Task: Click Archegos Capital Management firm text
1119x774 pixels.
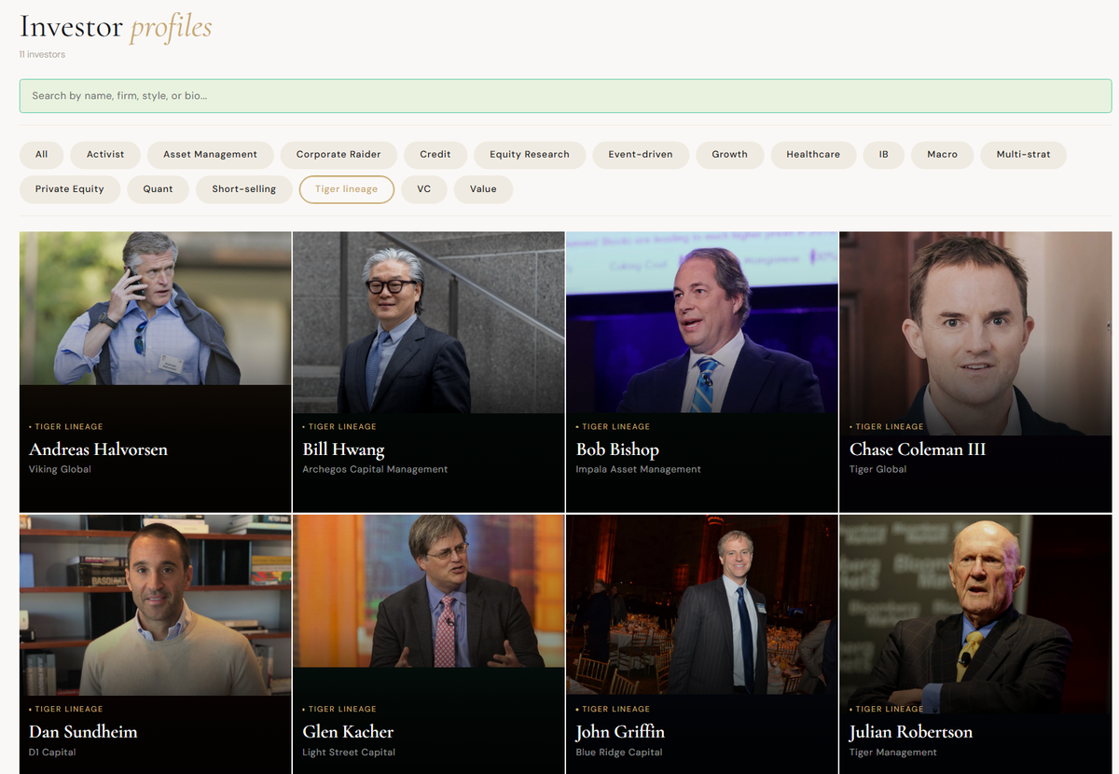Action: click(375, 470)
